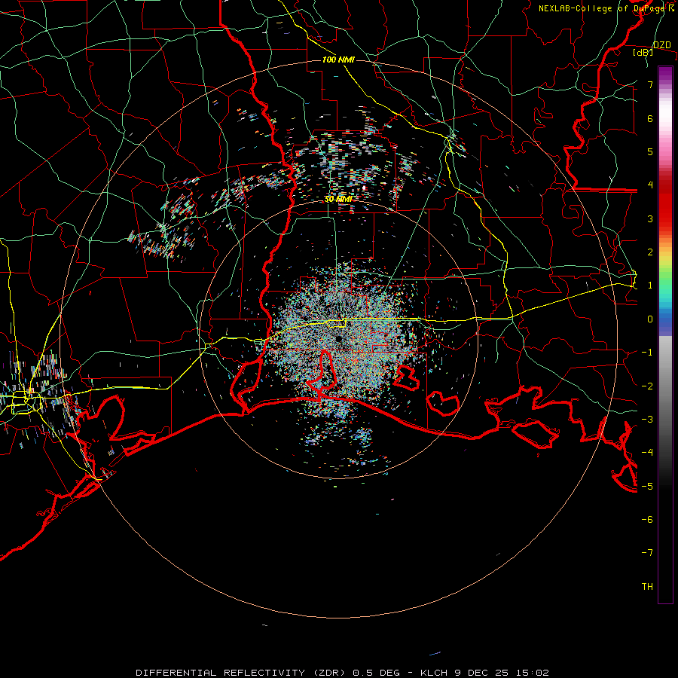The image size is (678, 678).
Task: Select scale value -5 on legend
Action: (647, 487)
